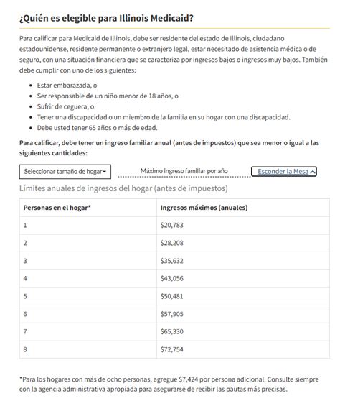Click the $28,208 income cell

coord(243,243)
